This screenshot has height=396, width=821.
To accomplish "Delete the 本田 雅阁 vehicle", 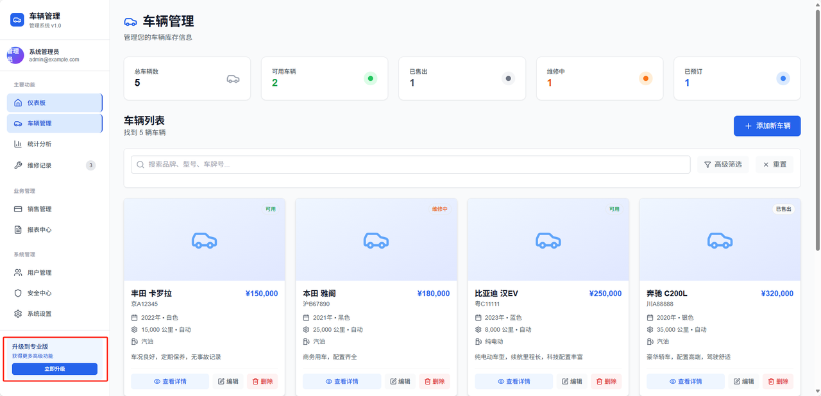I will [x=434, y=381].
